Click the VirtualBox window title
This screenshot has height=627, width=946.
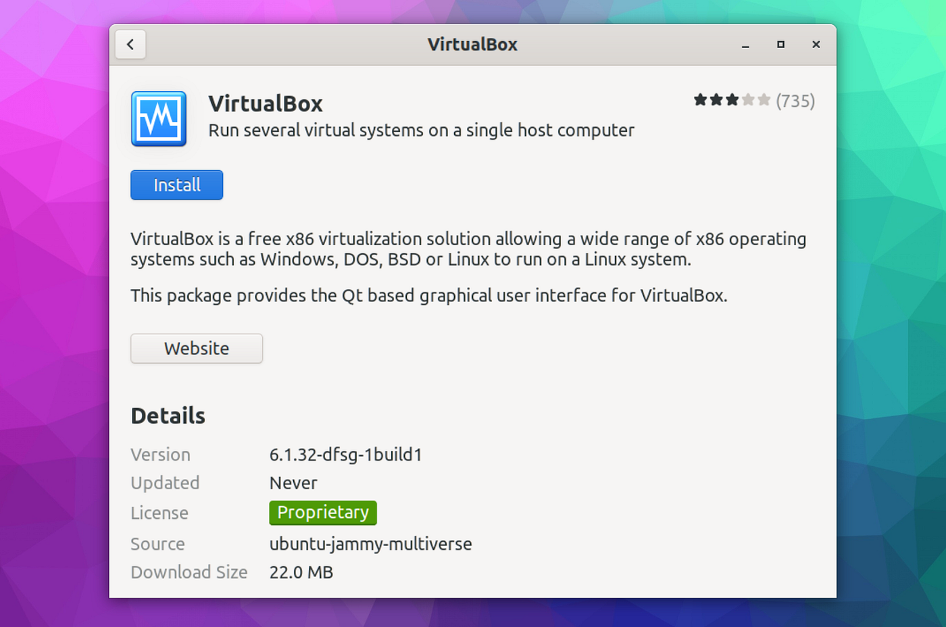point(472,44)
